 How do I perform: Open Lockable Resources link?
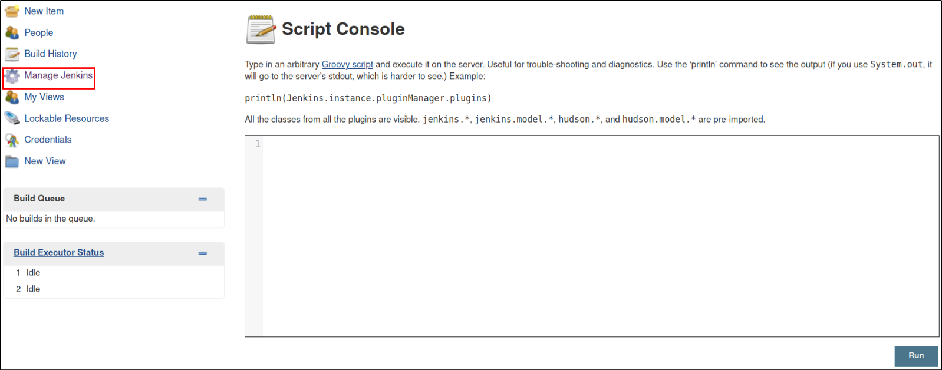coord(67,118)
